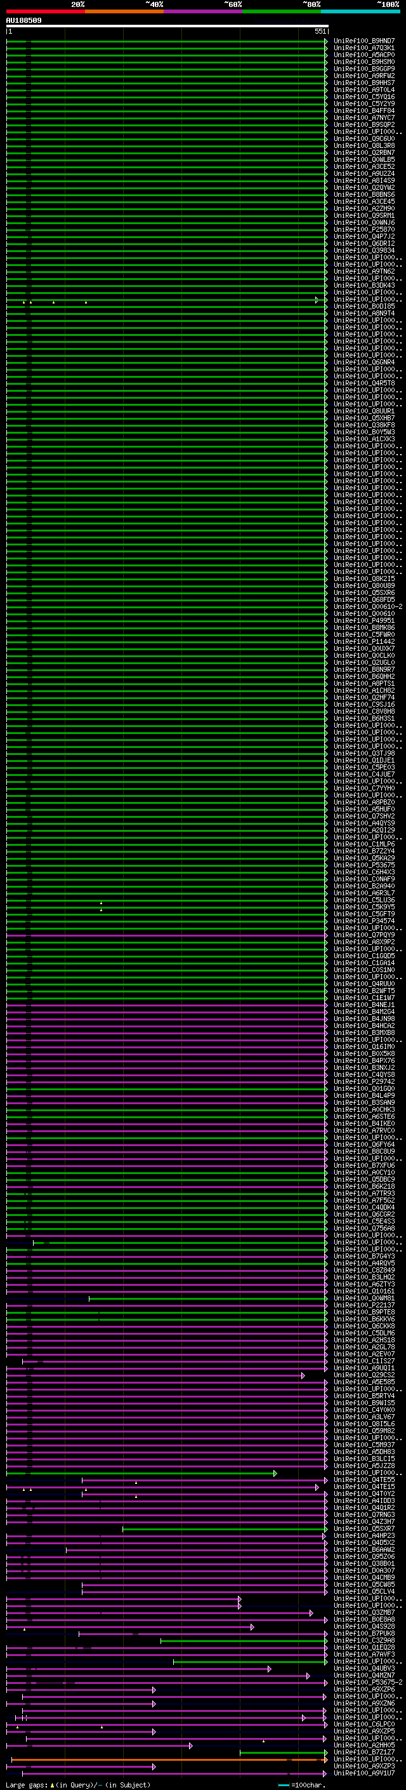Open hit UniRef100_A5ACP0
This screenshot has height=1790, width=406.
[363, 55]
